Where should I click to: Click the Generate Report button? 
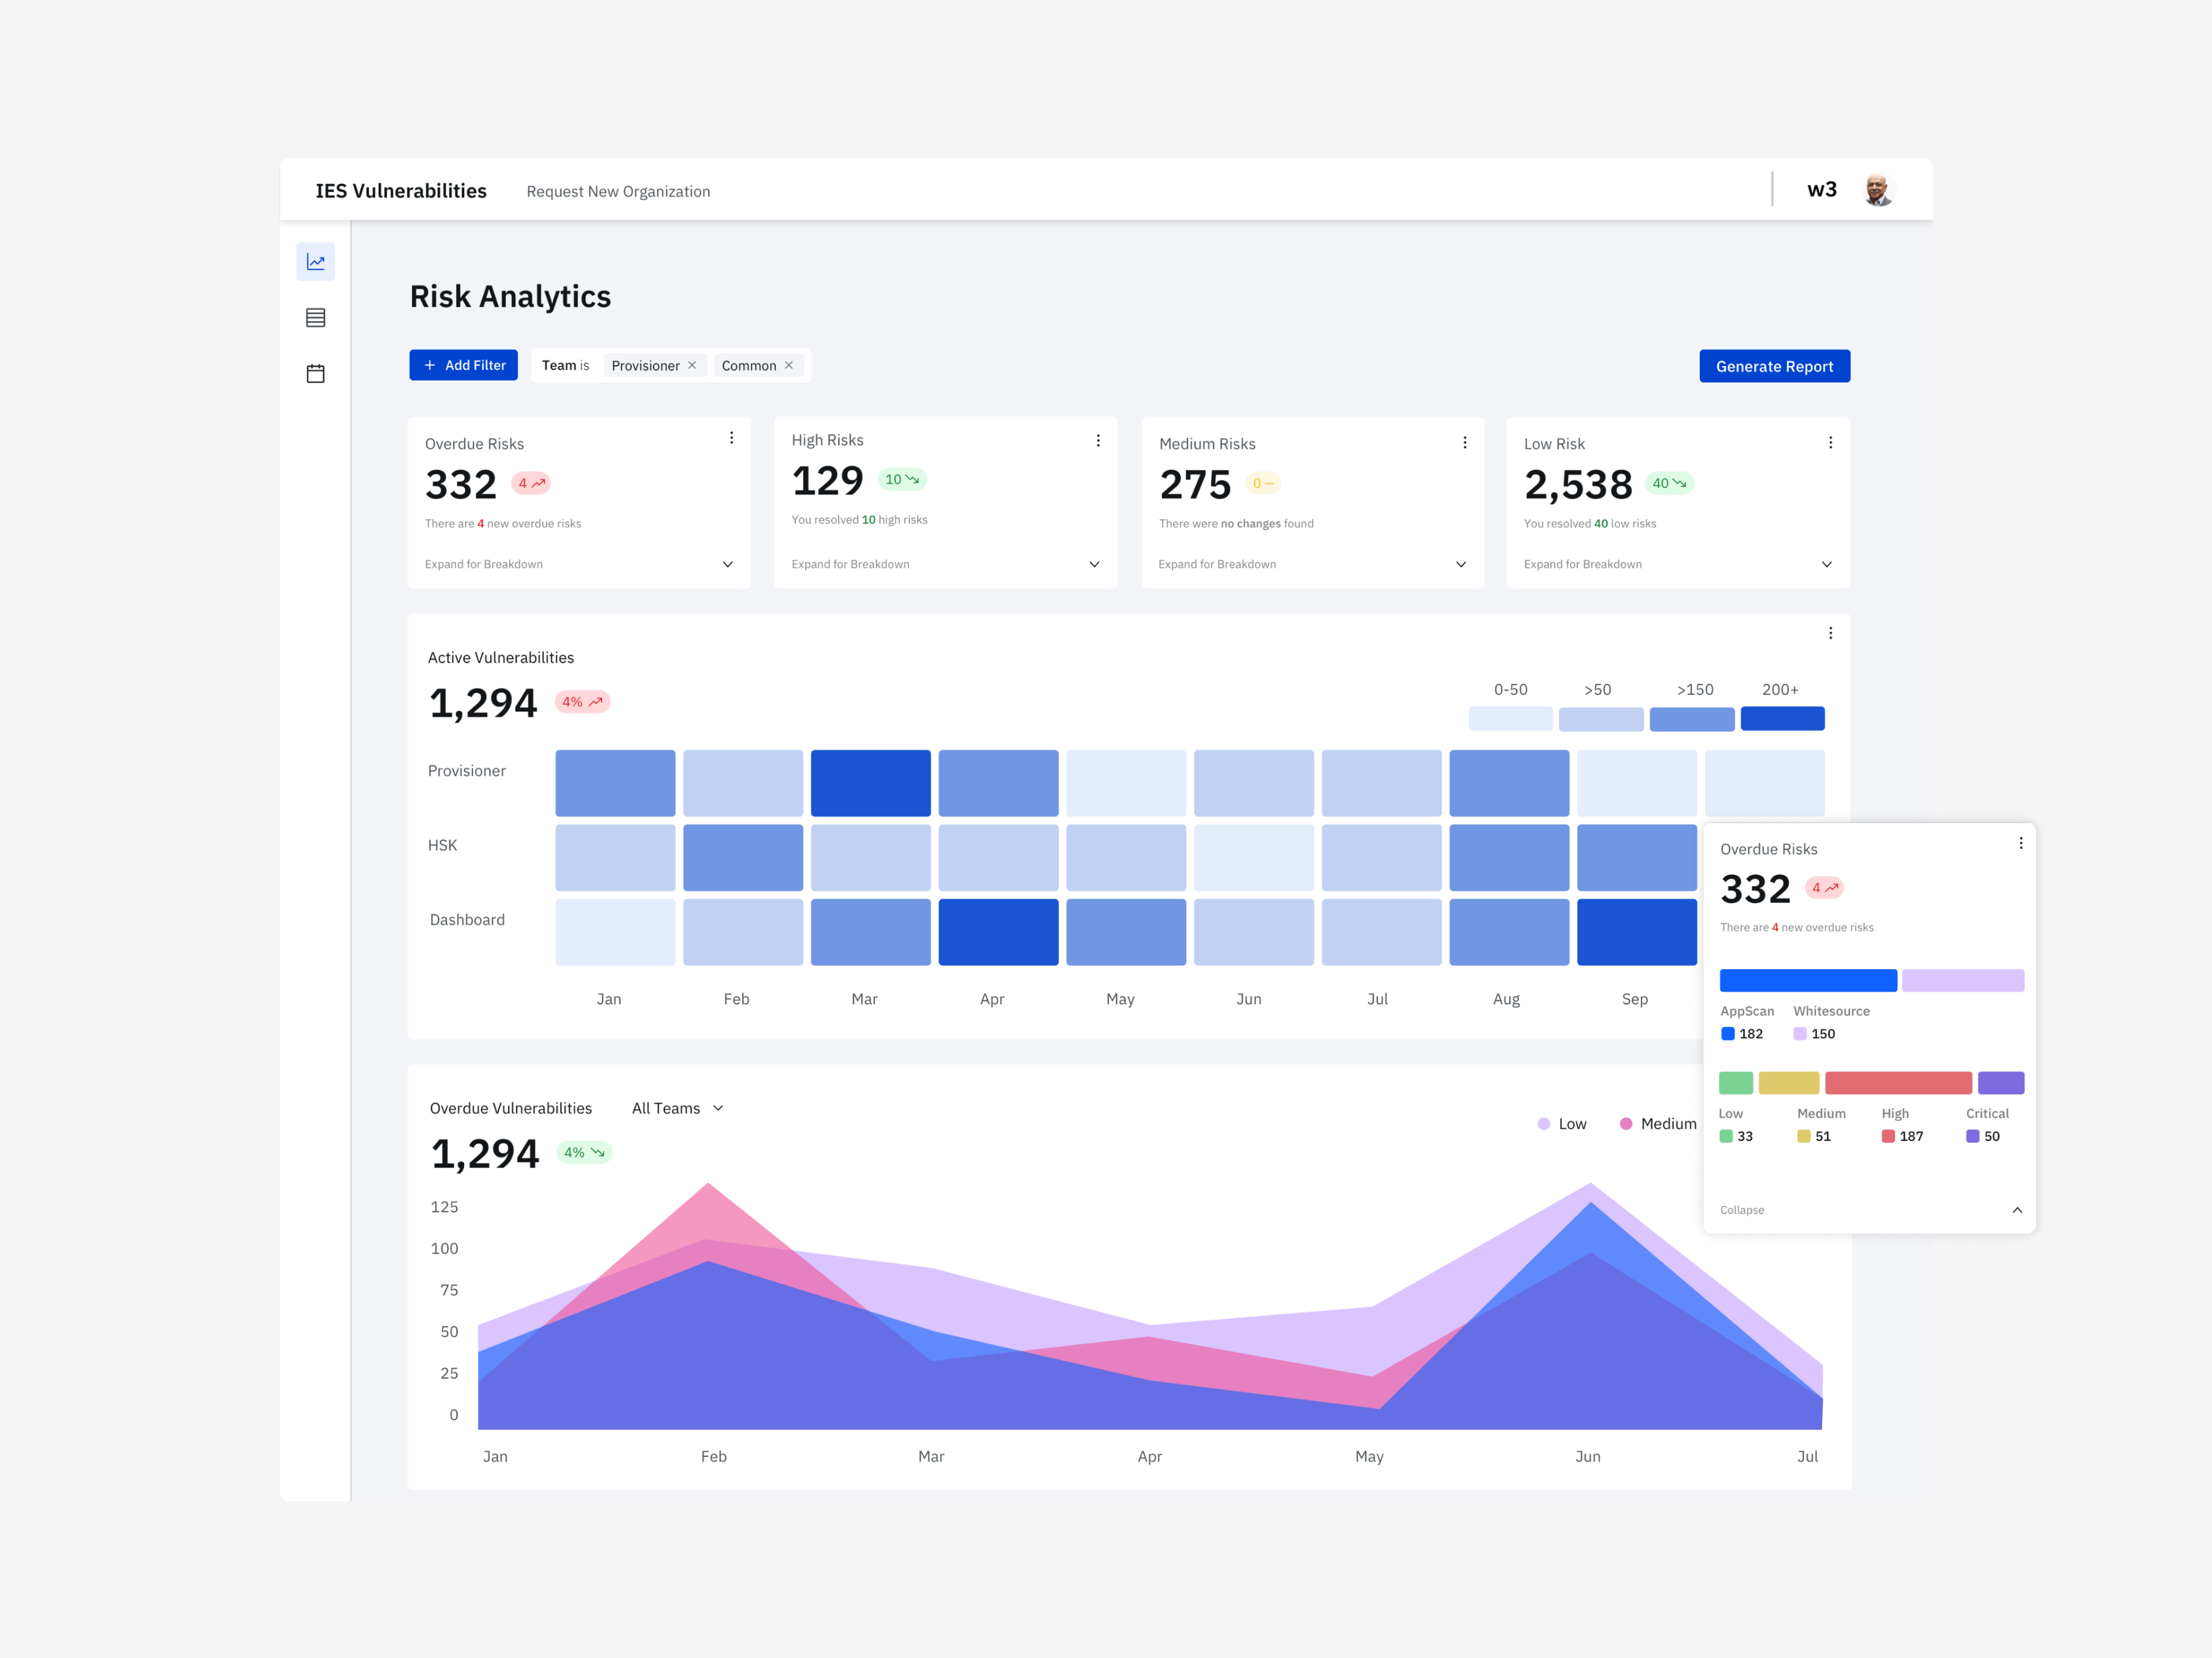(x=1774, y=366)
